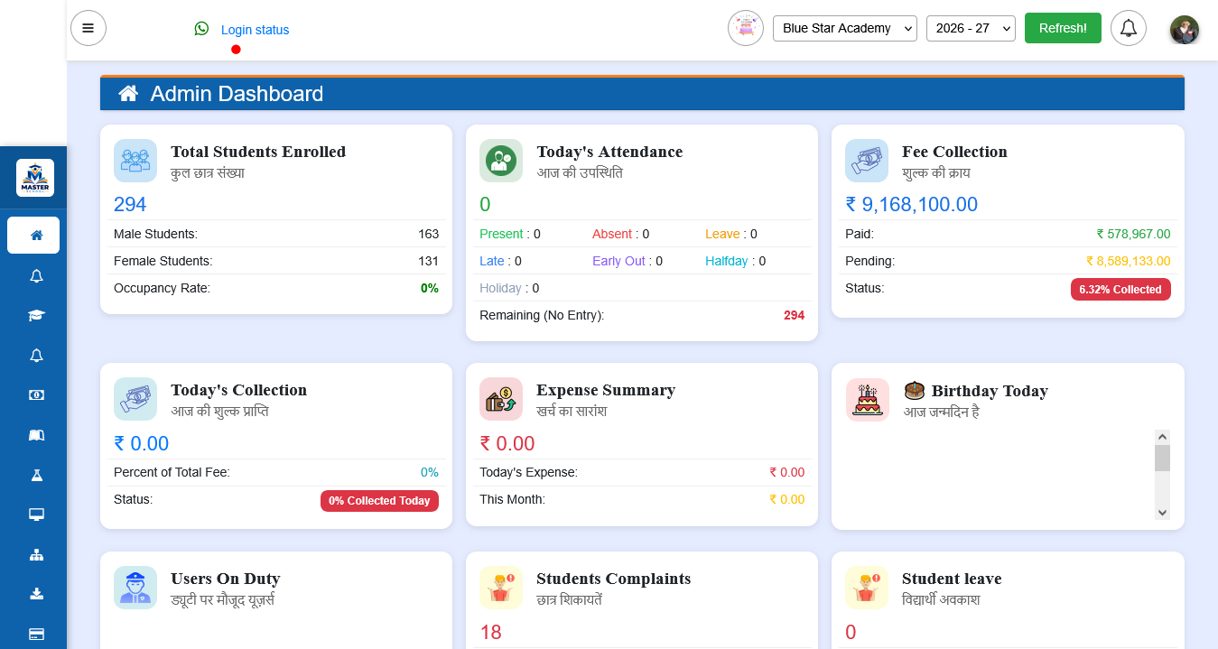Click the Expense Summary card icon
The image size is (1218, 649).
pyautogui.click(x=501, y=399)
